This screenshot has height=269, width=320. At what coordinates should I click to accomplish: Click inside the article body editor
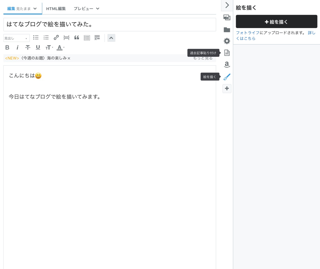tap(110, 167)
